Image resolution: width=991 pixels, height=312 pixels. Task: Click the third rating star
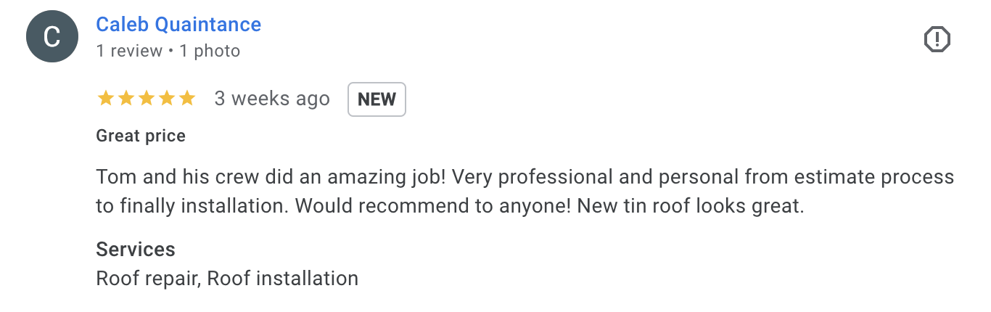147,99
